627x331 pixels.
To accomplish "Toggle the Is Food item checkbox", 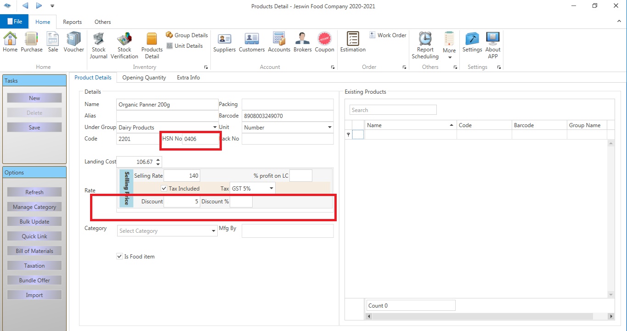I will tap(119, 257).
